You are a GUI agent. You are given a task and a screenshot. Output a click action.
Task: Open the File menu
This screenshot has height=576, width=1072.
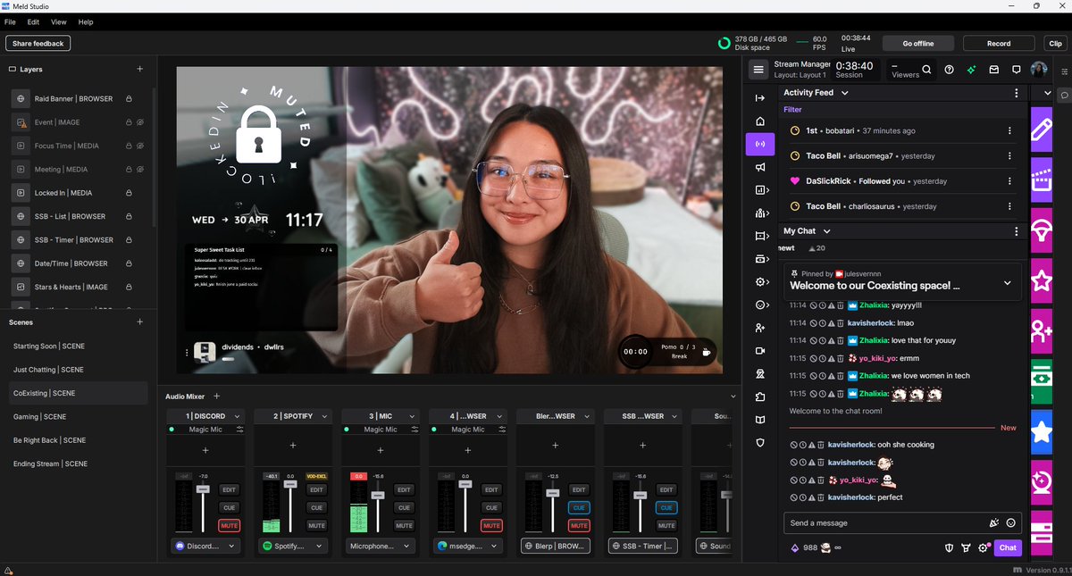10,21
